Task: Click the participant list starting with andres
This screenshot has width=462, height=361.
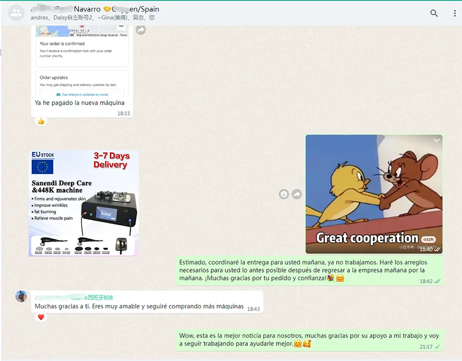Action: (x=92, y=18)
